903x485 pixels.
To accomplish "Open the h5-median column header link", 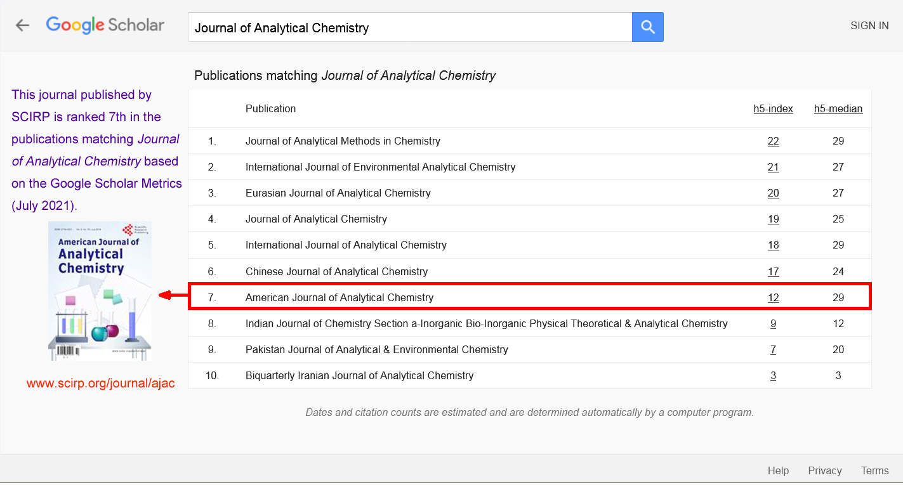I will (x=838, y=109).
